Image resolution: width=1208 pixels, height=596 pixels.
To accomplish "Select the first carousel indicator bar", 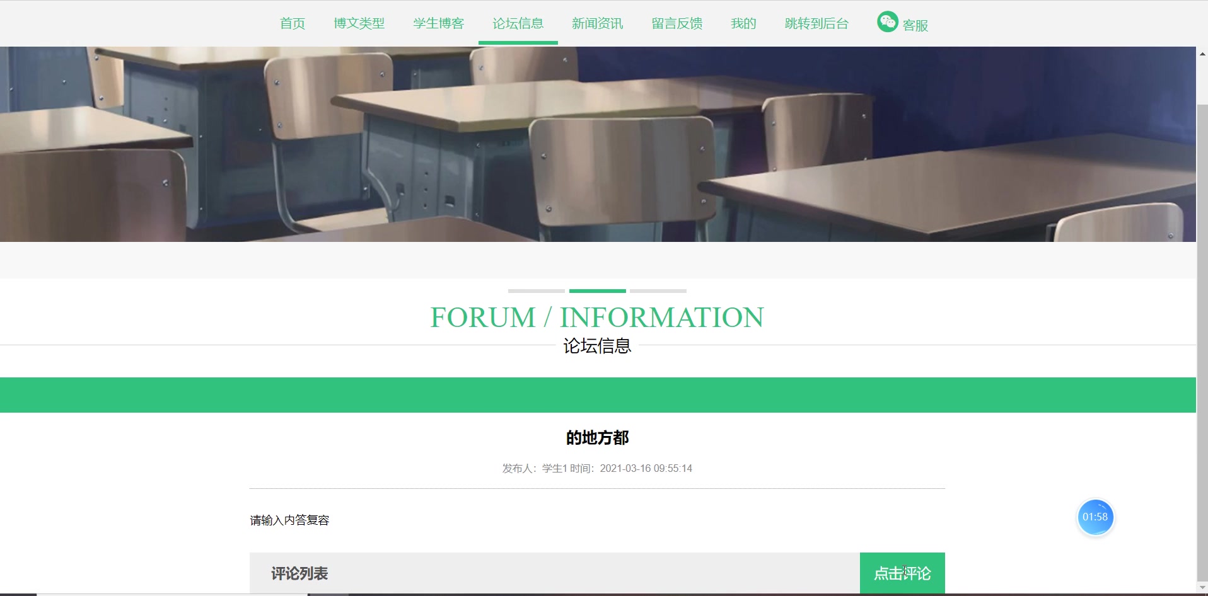I will (x=536, y=291).
